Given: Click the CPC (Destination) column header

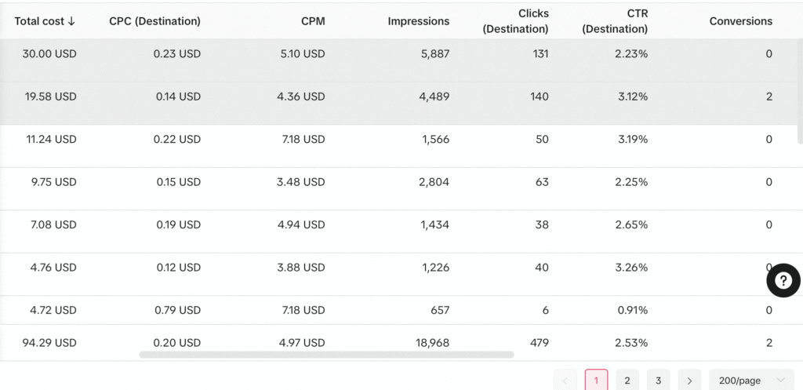Looking at the screenshot, I should 154,21.
